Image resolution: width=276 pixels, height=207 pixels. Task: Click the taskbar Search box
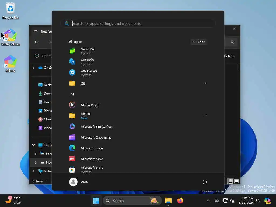coord(132,201)
